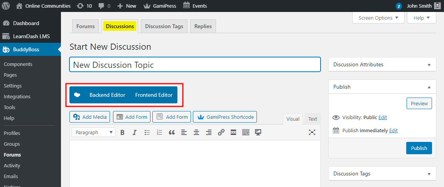
Task: Click the discussion title input field
Action: pyautogui.click(x=195, y=65)
